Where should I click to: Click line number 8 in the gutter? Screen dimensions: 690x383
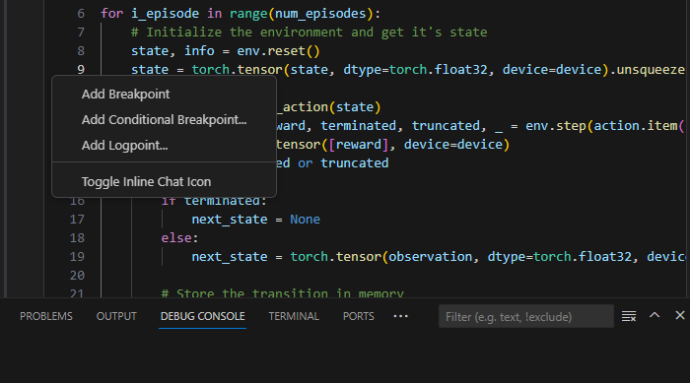click(x=81, y=51)
